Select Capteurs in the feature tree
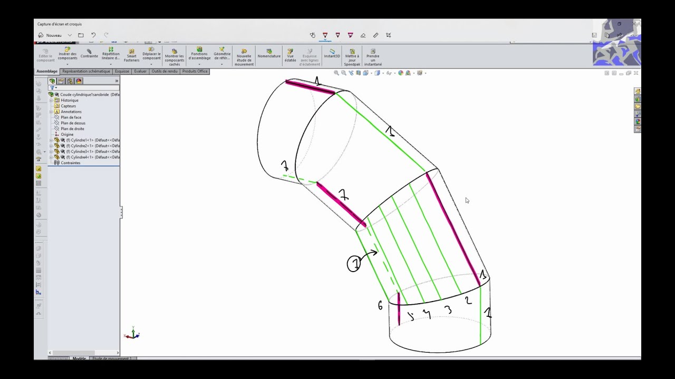This screenshot has width=675, height=379. coord(68,106)
